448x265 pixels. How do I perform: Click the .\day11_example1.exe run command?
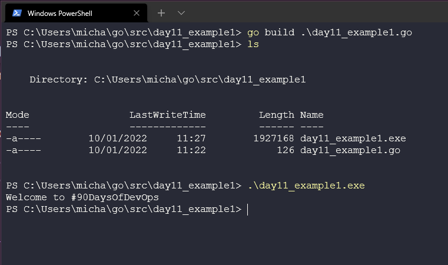click(306, 185)
